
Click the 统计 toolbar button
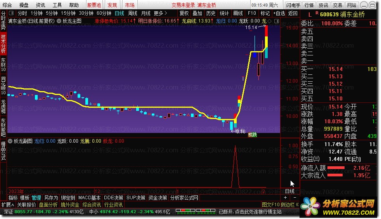click(x=224, y=13)
